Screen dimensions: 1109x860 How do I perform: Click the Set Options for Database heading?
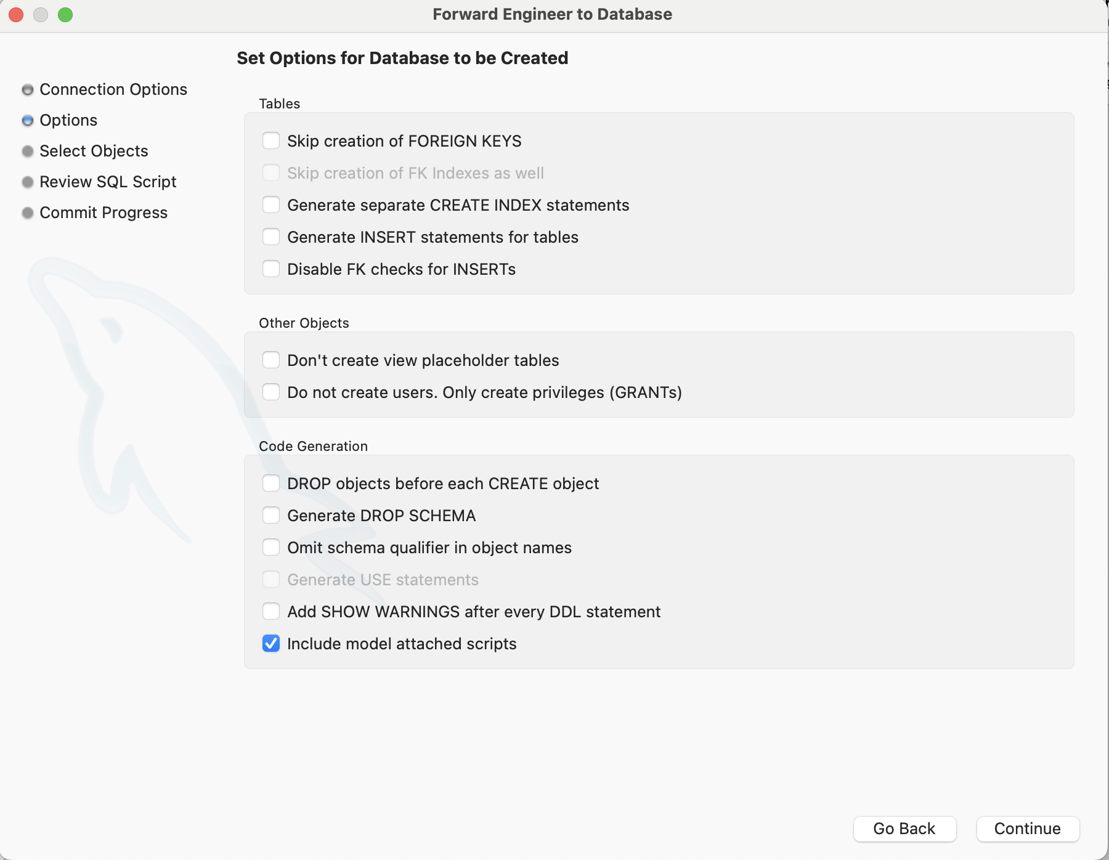click(402, 58)
